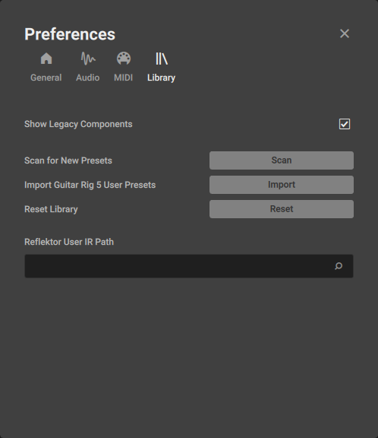This screenshot has height=438, width=378.
Task: Import Guitar Rig 5 user presets
Action: point(282,185)
